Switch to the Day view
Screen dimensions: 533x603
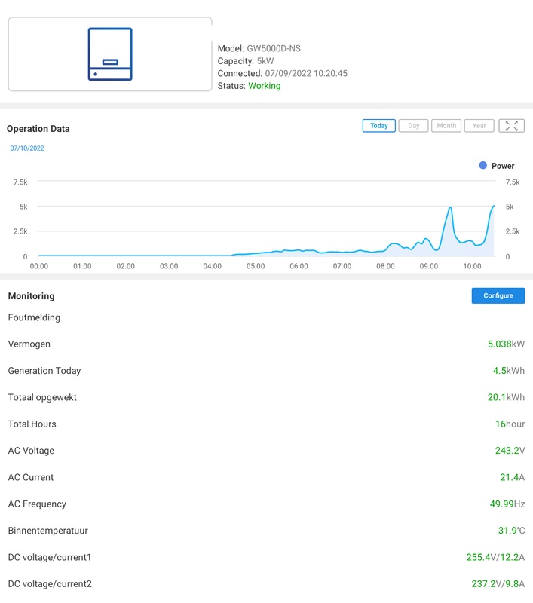point(413,126)
